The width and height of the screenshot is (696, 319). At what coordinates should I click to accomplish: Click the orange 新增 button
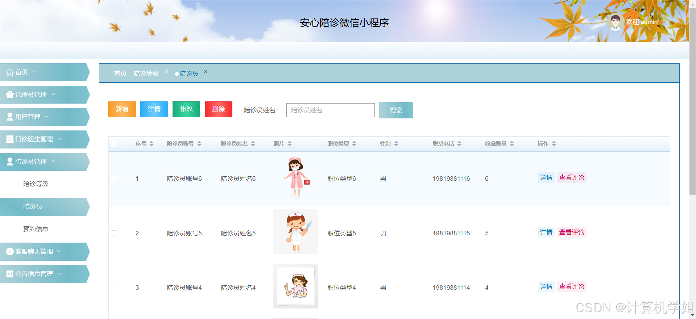122,109
